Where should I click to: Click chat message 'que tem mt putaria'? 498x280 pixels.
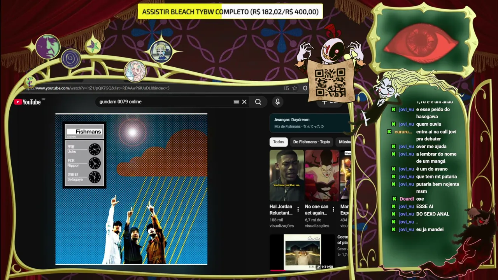(x=437, y=177)
